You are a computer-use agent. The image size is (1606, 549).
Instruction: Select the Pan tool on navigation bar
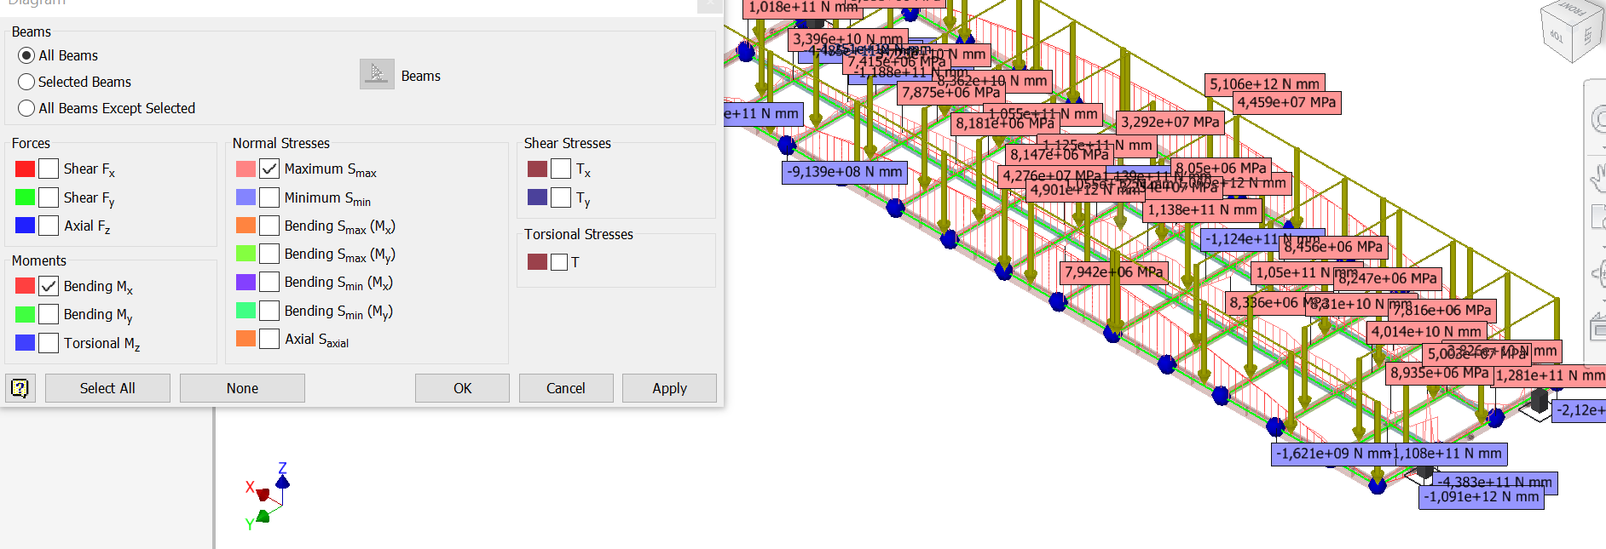(1598, 178)
